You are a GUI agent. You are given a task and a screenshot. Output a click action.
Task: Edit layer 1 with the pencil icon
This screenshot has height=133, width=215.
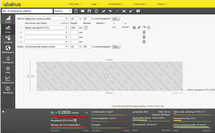point(139,28)
